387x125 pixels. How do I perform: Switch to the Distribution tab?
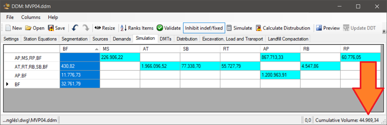coord(187,39)
